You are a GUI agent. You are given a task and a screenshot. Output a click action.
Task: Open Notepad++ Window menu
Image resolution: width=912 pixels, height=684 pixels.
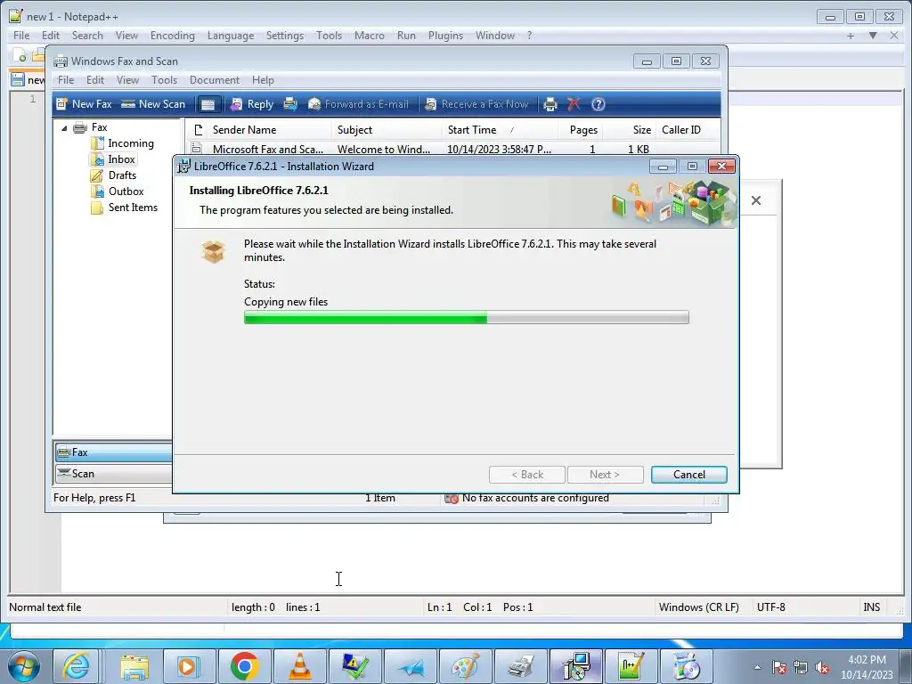[495, 36]
